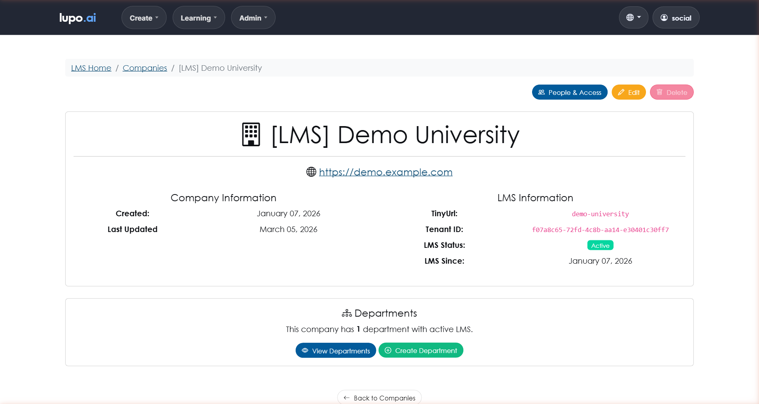Click the Departments hierarchy icon
759x404 pixels.
pos(347,313)
